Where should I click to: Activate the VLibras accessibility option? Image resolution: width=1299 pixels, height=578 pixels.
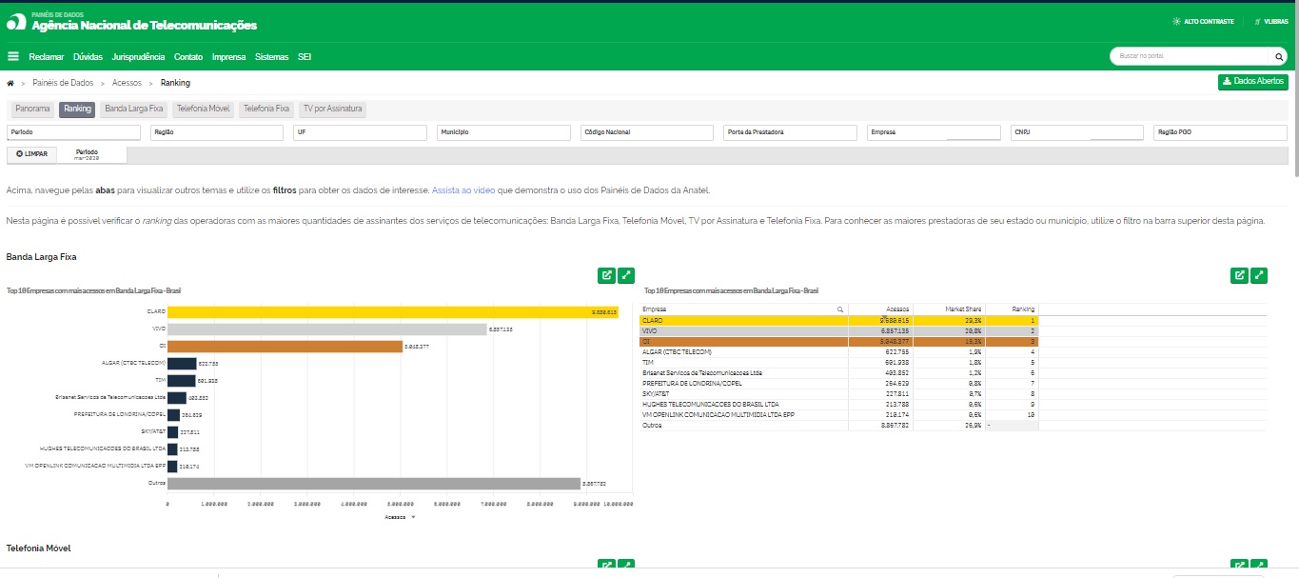click(x=1271, y=21)
